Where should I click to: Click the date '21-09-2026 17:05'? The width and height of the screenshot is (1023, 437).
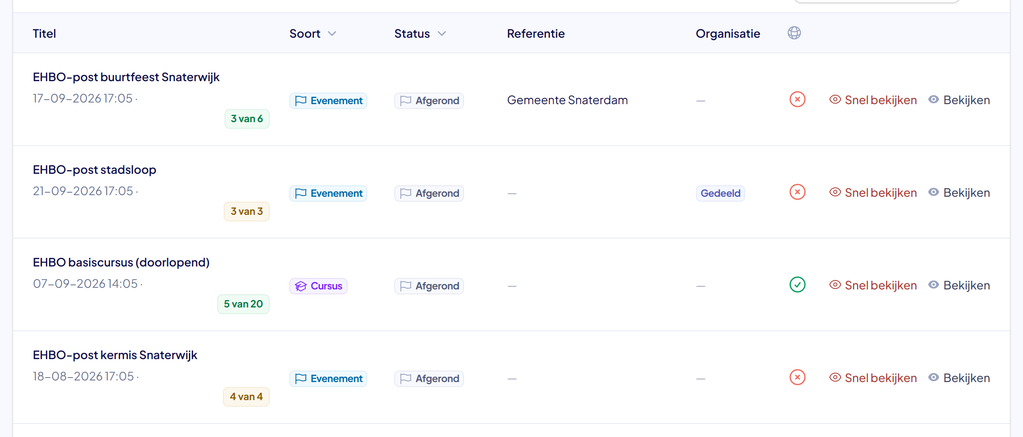coord(83,191)
